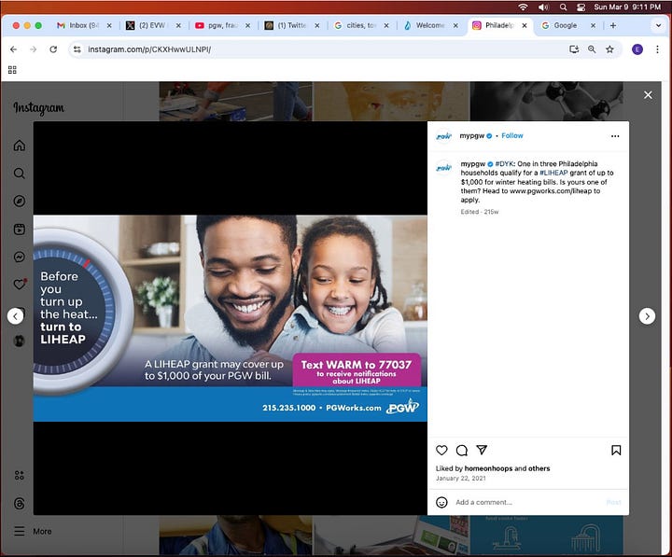672x557 pixels.
Task: Click the January 22, 2021 date
Action: pos(461,479)
